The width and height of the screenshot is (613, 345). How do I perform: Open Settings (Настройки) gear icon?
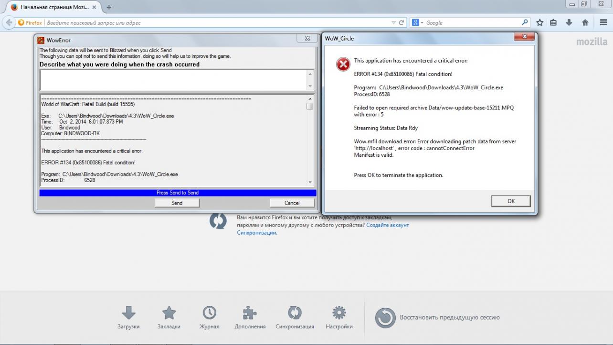[x=339, y=313]
